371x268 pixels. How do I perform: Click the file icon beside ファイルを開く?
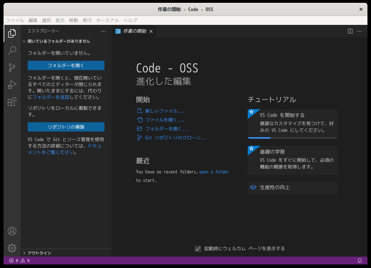pos(140,120)
